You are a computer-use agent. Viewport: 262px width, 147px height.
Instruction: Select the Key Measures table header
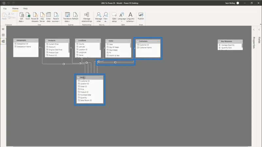(230, 41)
